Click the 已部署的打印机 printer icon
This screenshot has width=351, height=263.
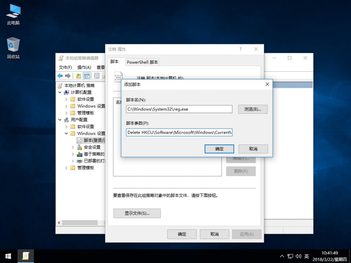pyautogui.click(x=79, y=161)
